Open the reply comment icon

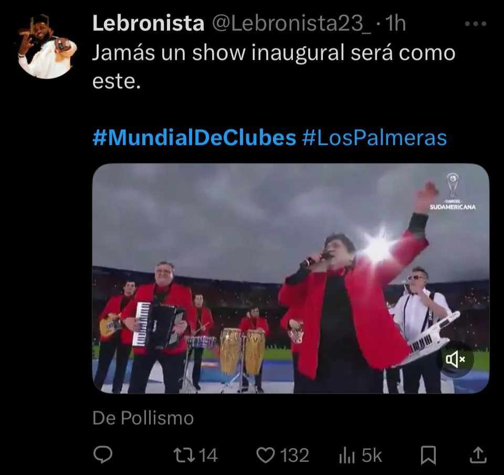[103, 455]
